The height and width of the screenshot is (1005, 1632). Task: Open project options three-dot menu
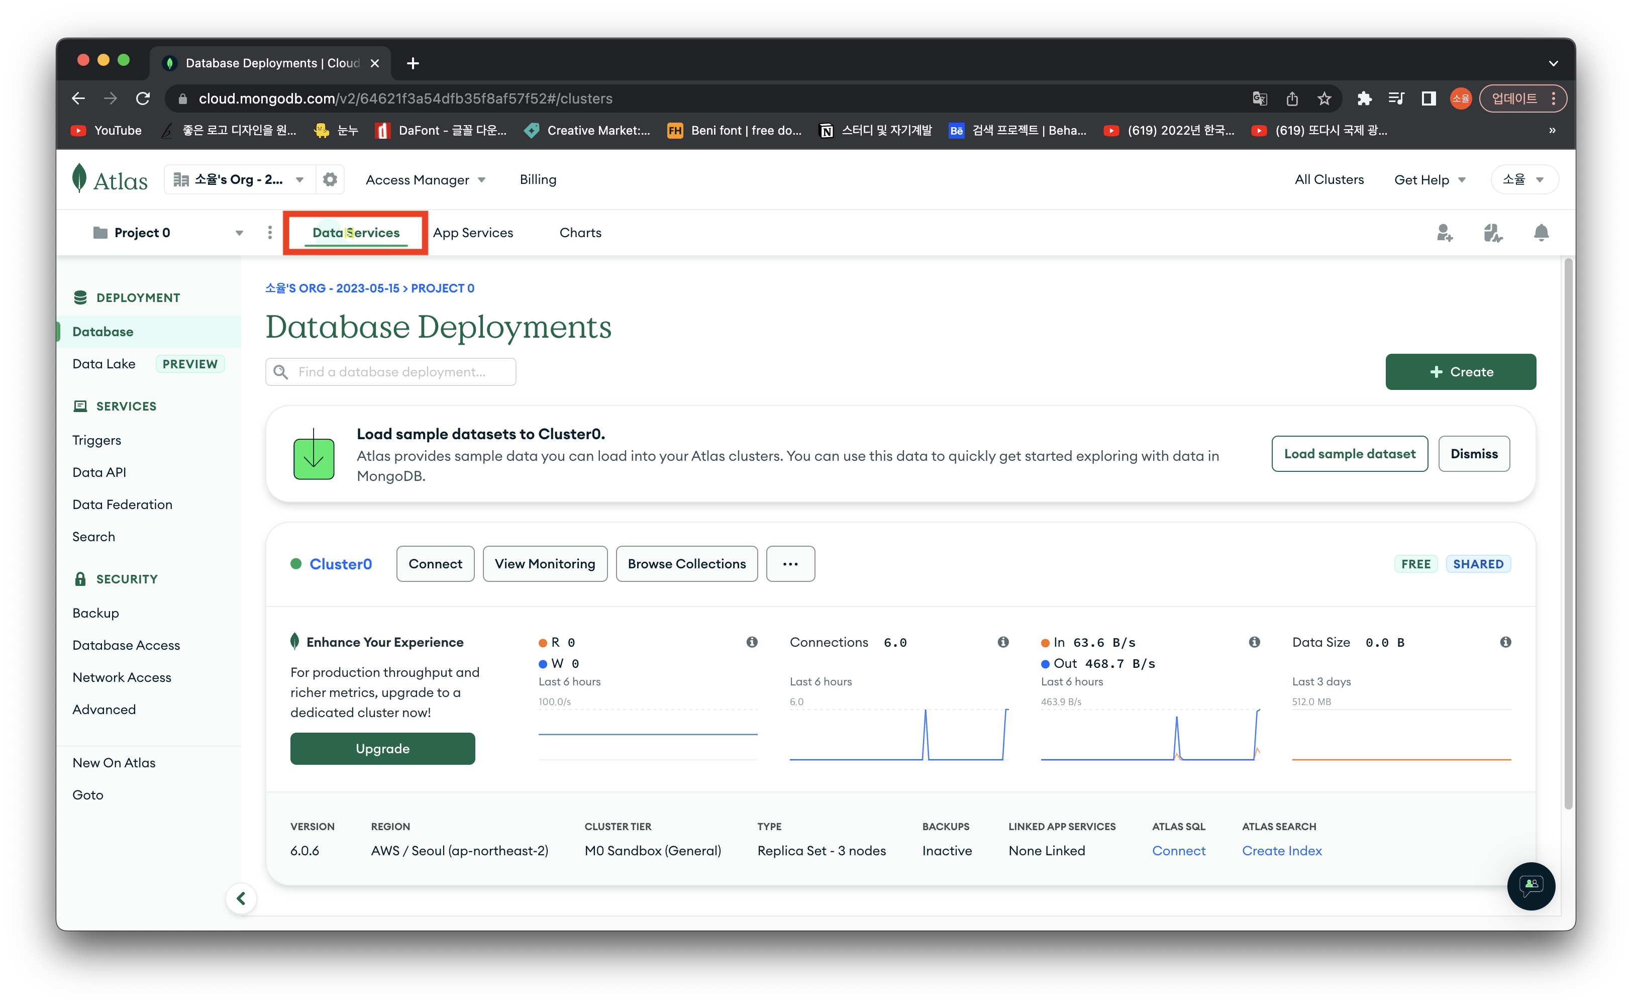(x=270, y=233)
